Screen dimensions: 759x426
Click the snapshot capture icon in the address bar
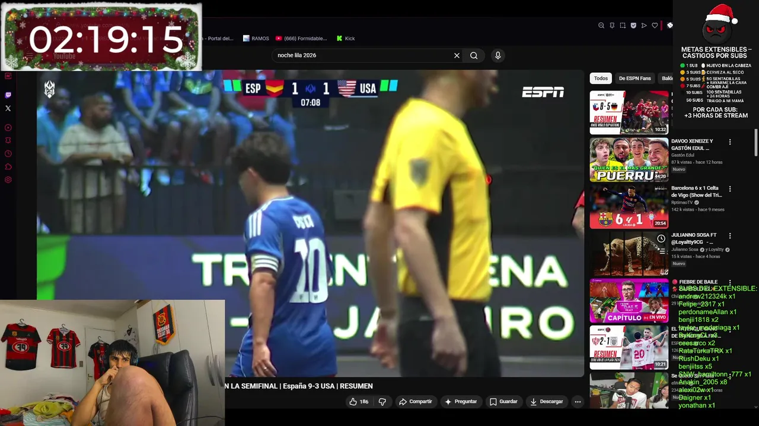[623, 25]
